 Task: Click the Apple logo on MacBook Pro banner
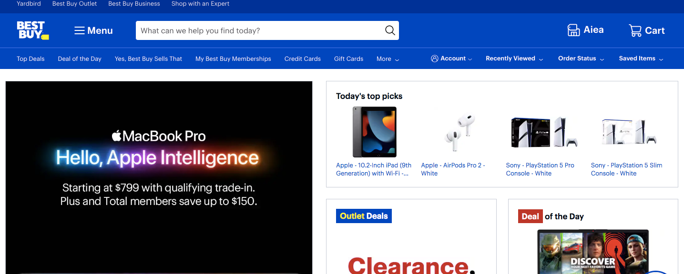point(117,136)
